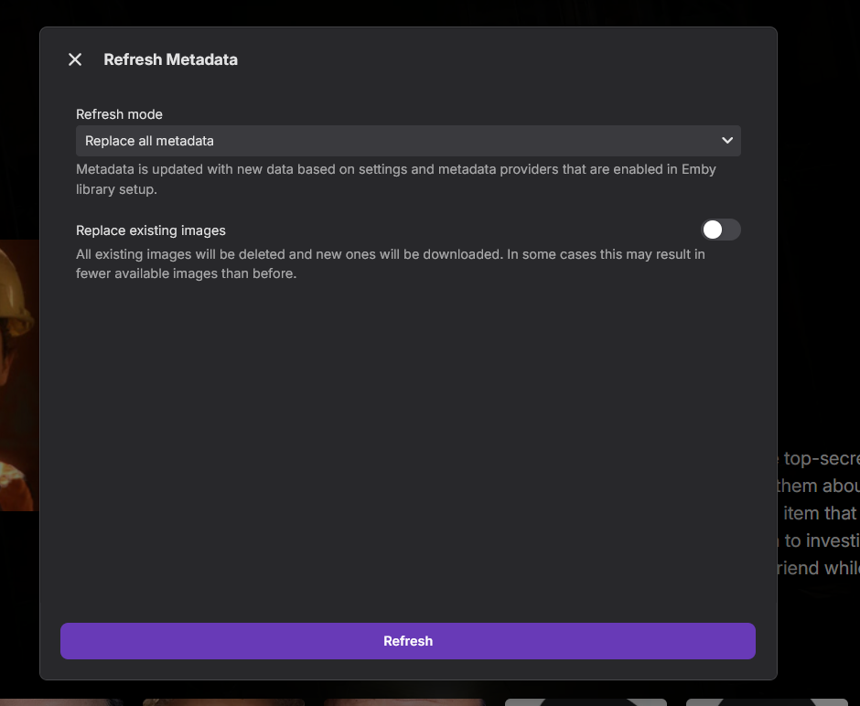Toggle Replace existing images switch
Screen dimensions: 860x706
[x=721, y=230]
